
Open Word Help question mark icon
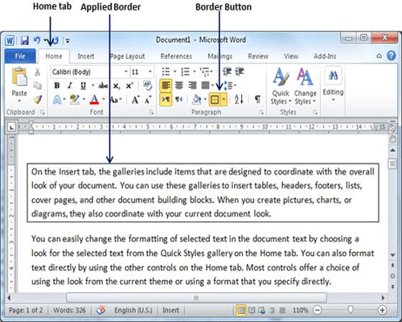pos(392,56)
